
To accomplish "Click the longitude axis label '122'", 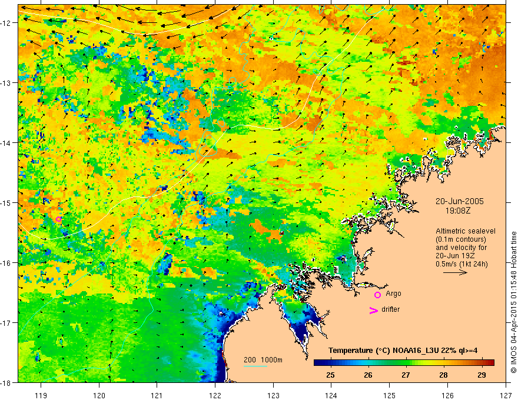I will pos(215,395).
